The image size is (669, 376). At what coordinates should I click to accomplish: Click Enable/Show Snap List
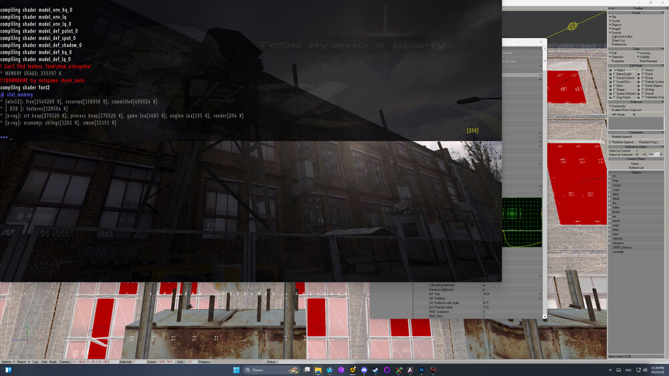click(626, 110)
